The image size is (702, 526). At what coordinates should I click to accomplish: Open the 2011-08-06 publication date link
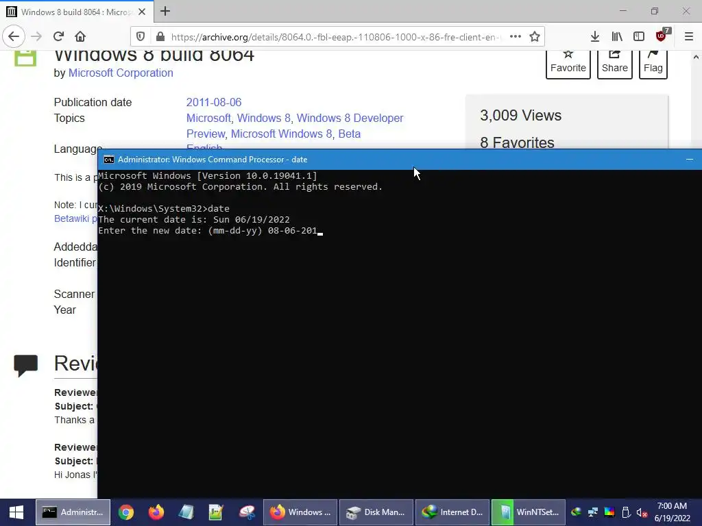click(x=214, y=102)
